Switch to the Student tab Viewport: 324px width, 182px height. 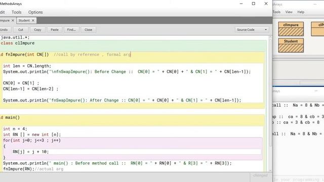[24, 20]
